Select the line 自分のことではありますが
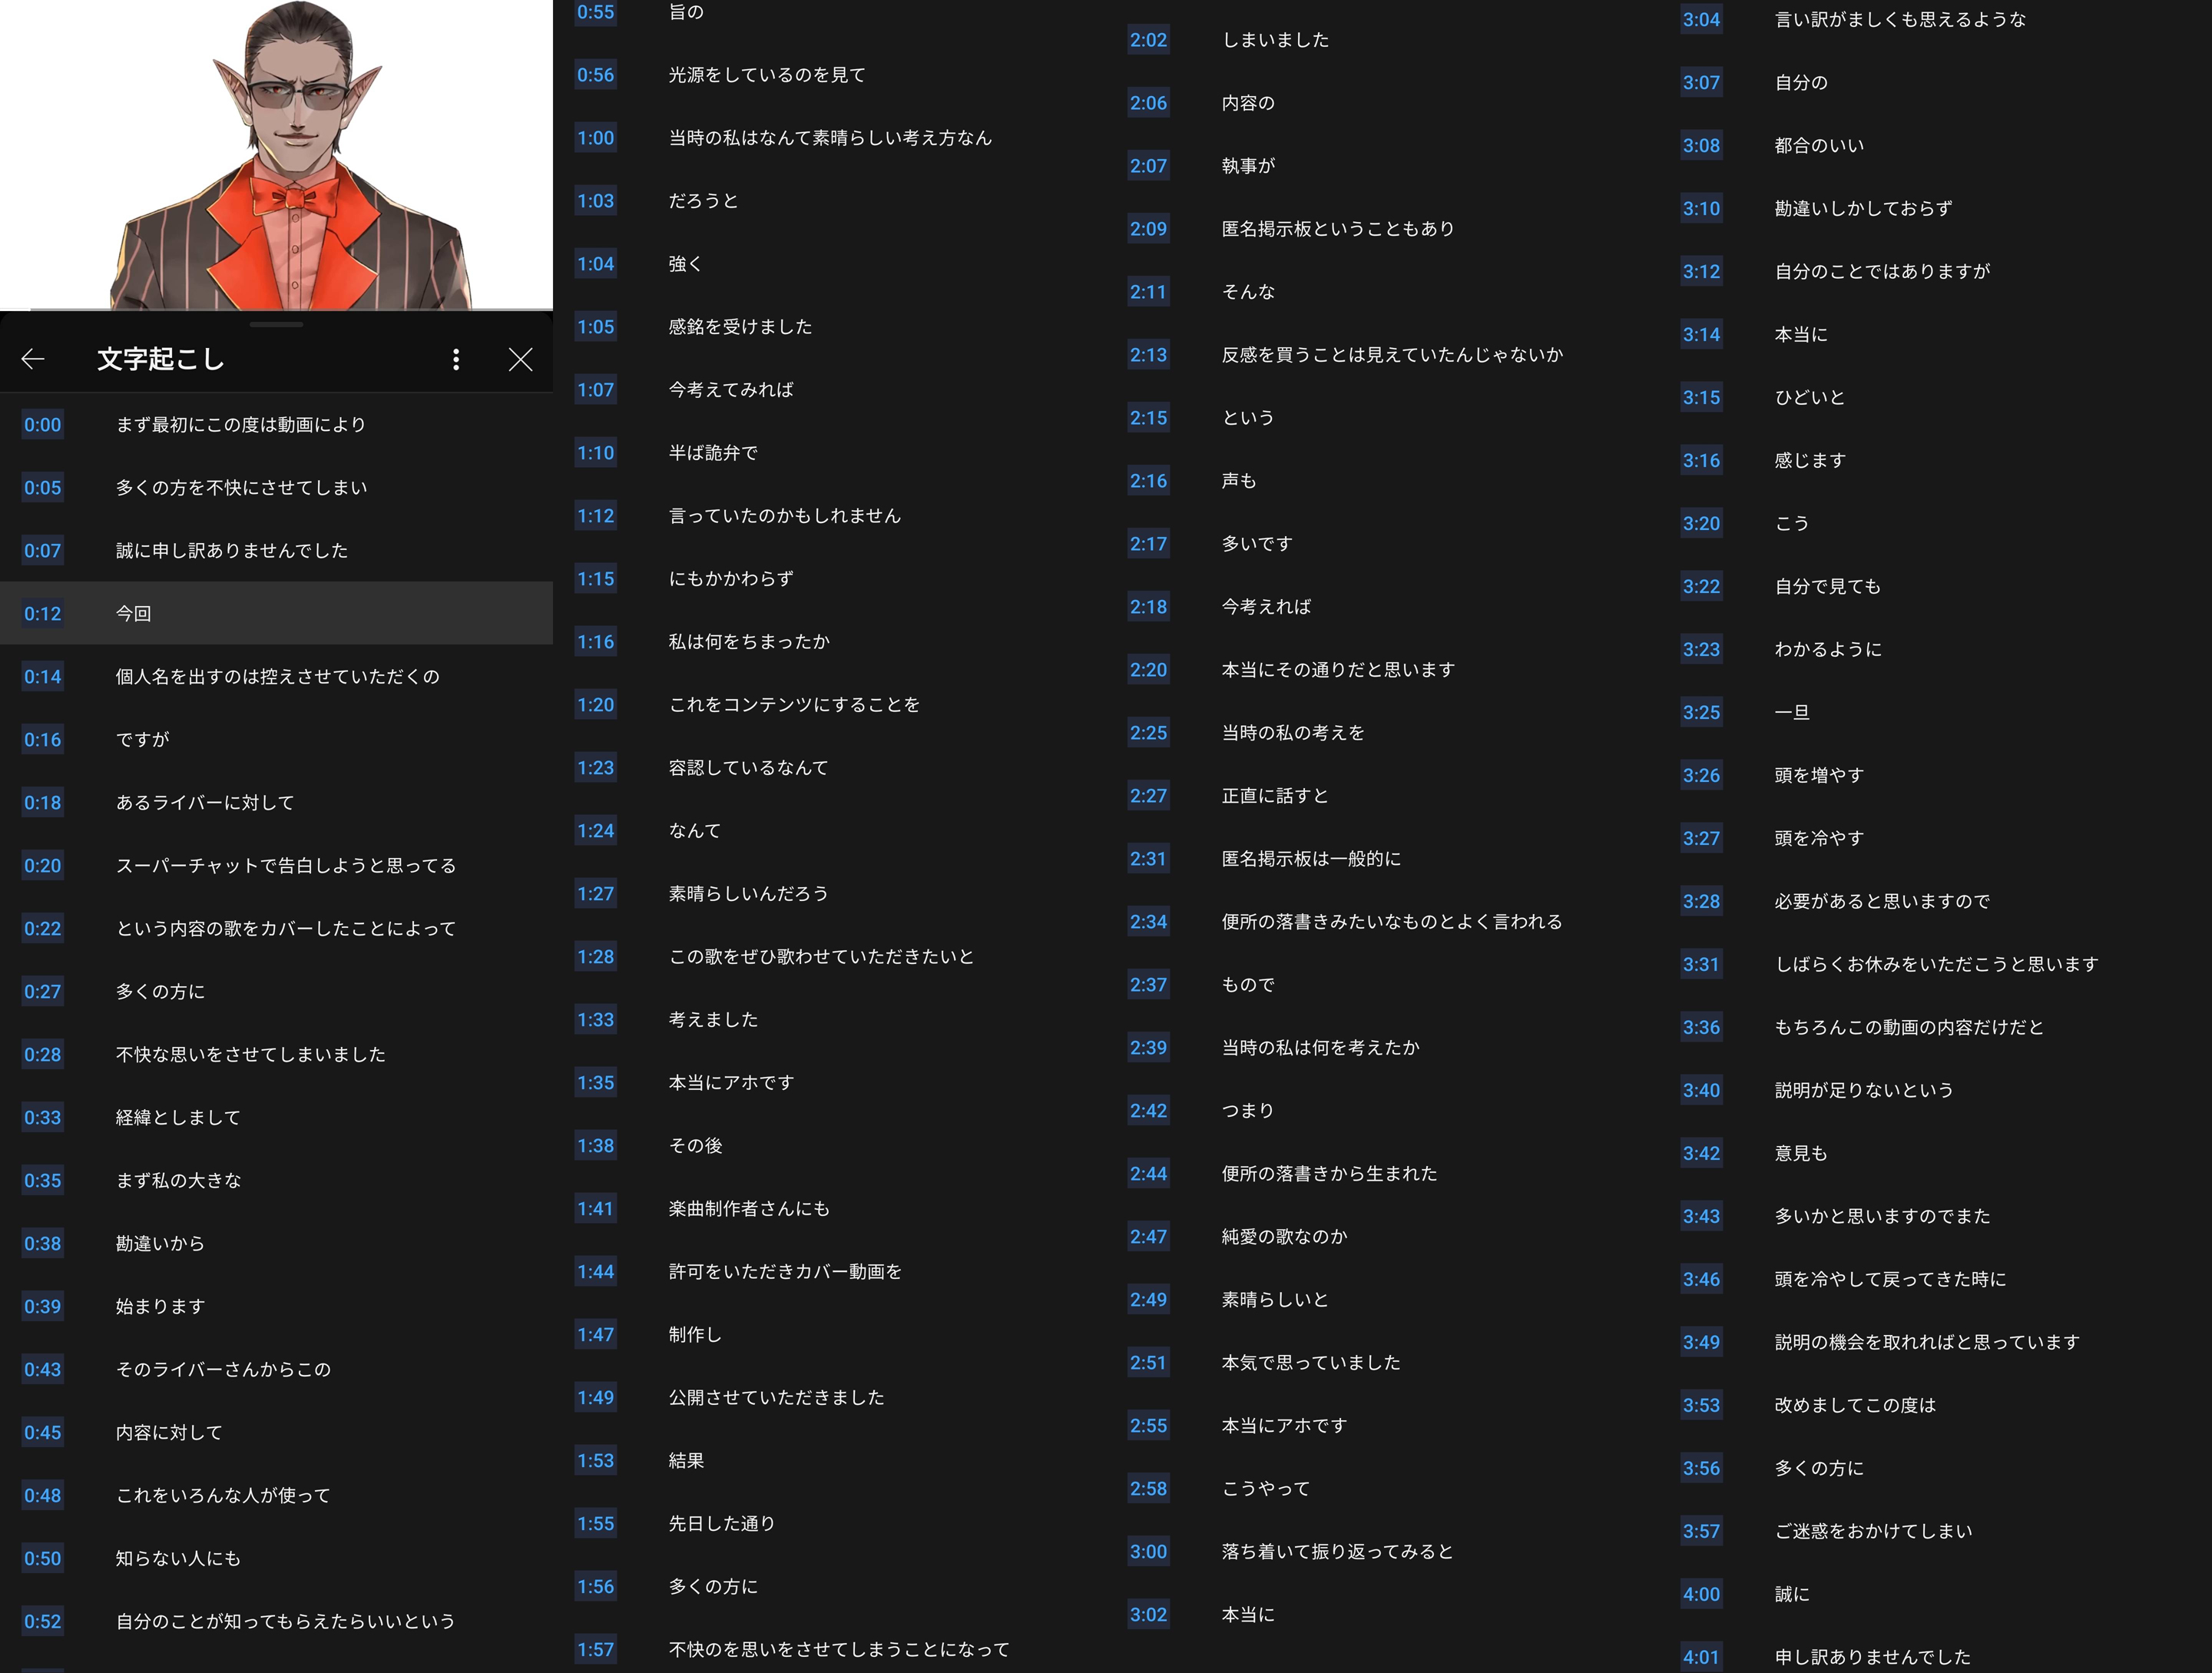Image resolution: width=2212 pixels, height=1673 pixels. click(x=1882, y=272)
